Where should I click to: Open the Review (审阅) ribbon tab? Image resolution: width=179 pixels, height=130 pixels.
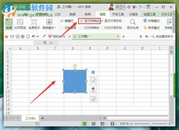88,14
